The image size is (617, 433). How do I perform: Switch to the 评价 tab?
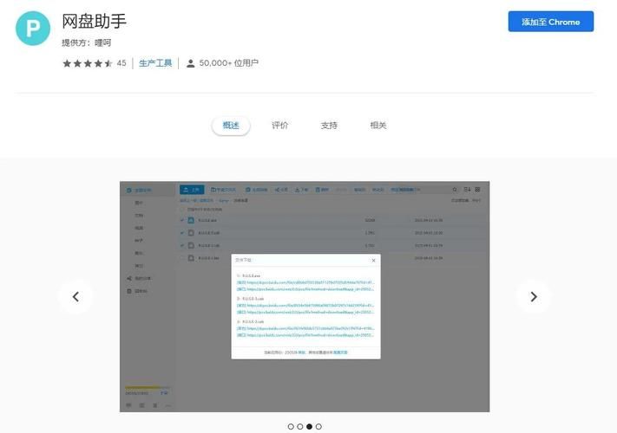click(279, 126)
